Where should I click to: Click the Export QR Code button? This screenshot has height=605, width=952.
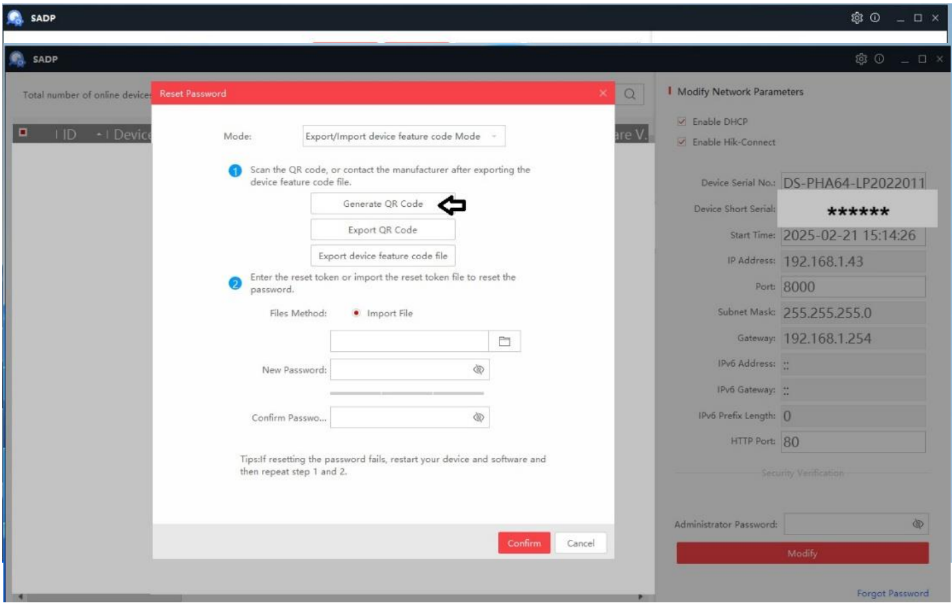click(383, 230)
